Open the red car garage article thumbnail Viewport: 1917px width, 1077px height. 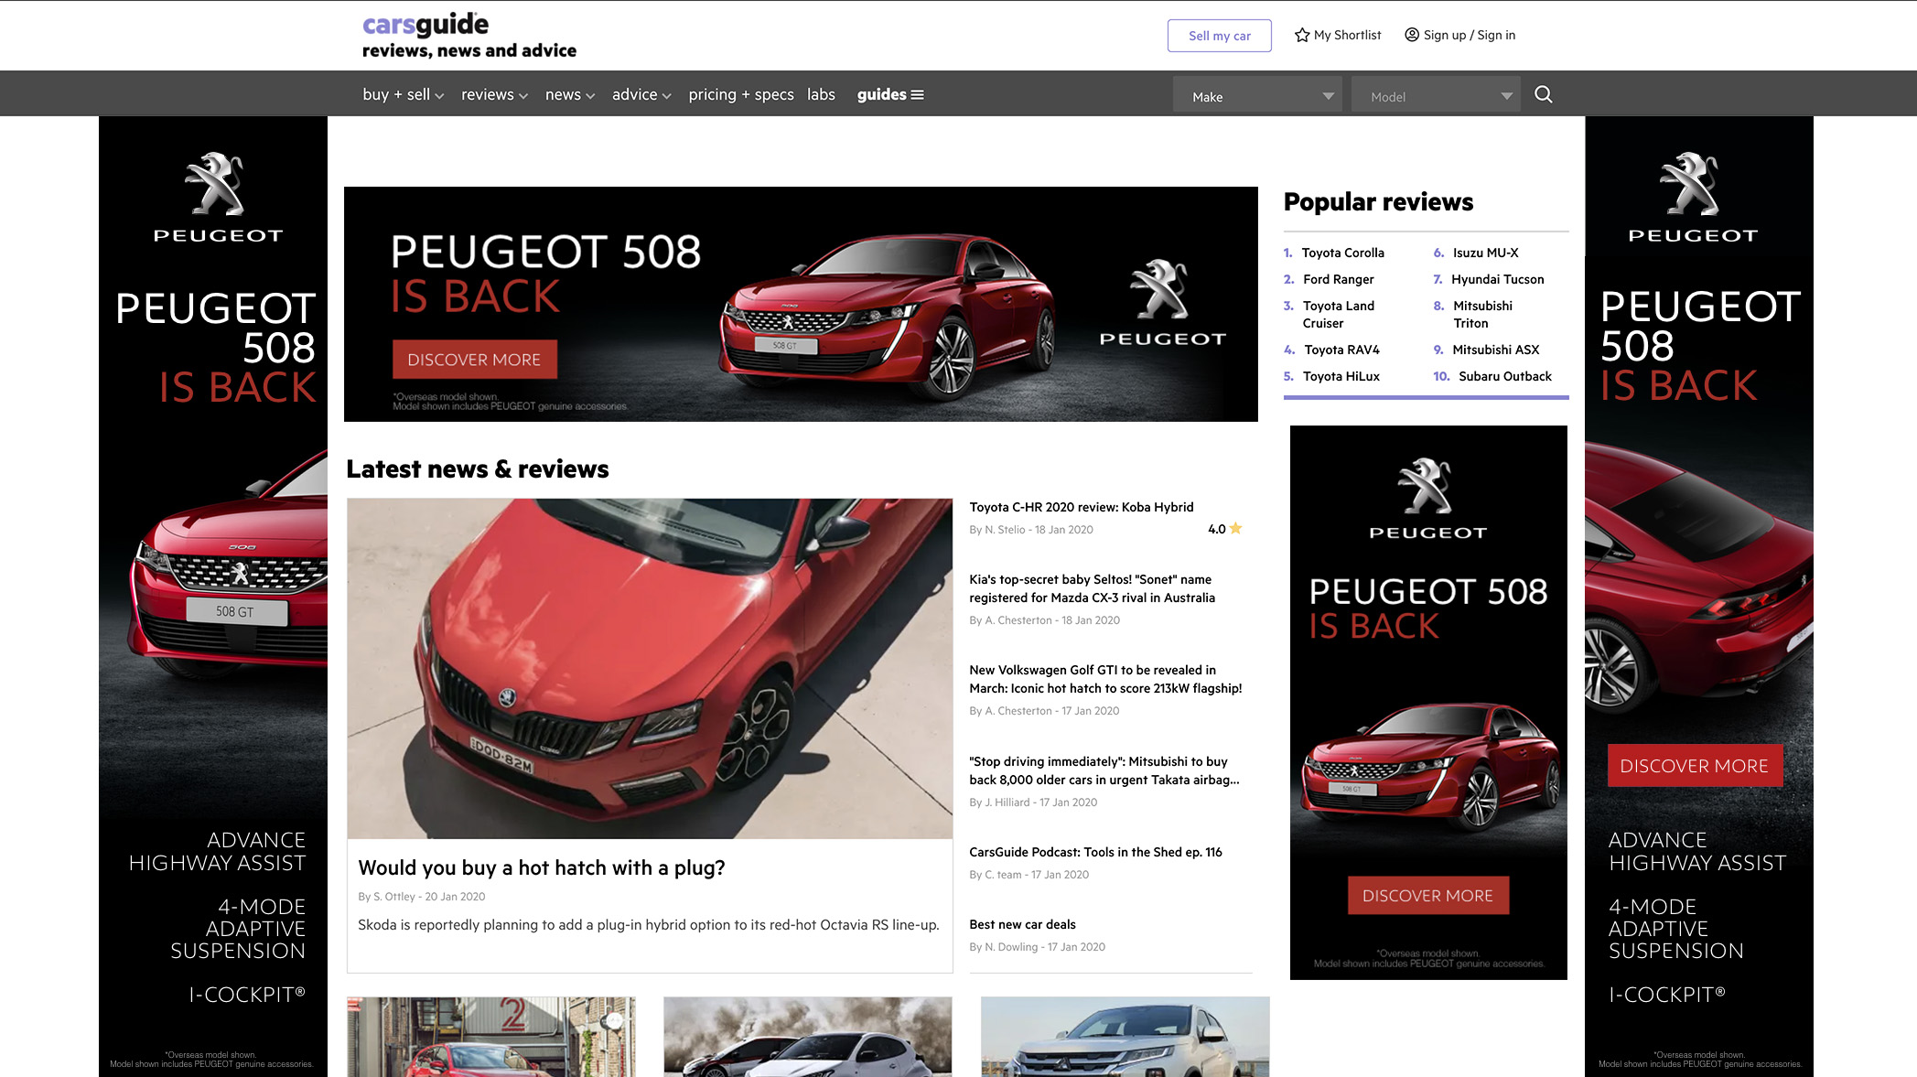pos(491,1037)
